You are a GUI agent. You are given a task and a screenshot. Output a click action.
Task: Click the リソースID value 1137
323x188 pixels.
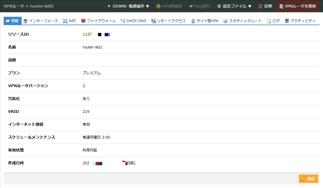(x=87, y=34)
